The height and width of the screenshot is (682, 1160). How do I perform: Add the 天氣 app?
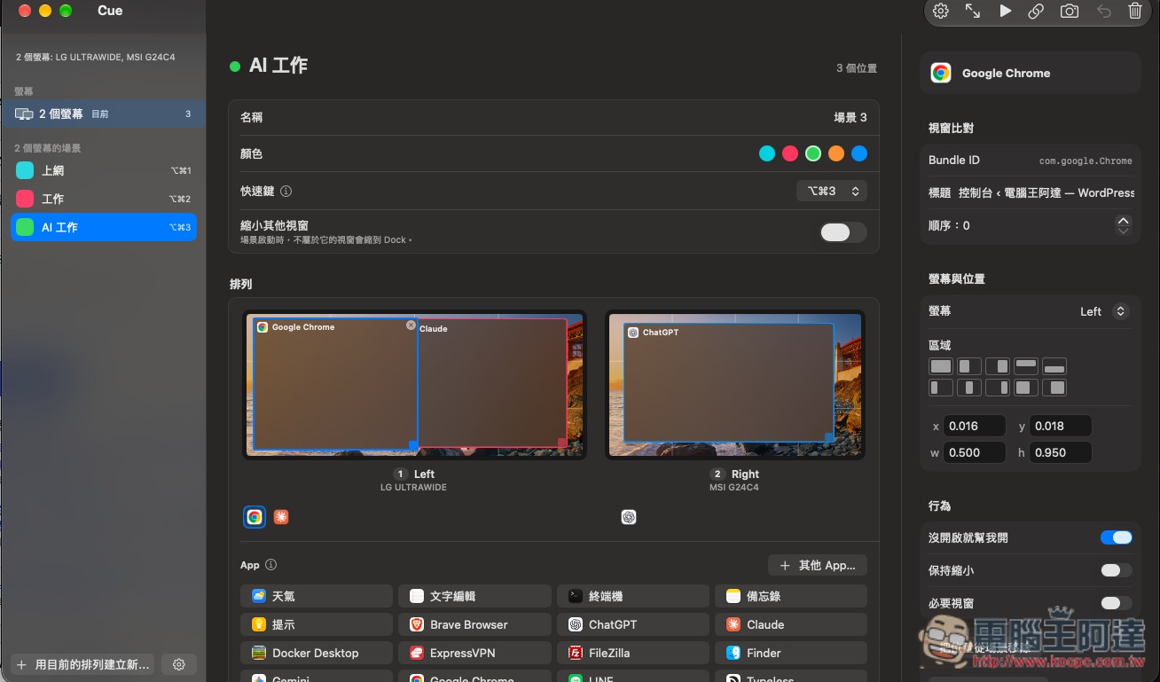[317, 596]
